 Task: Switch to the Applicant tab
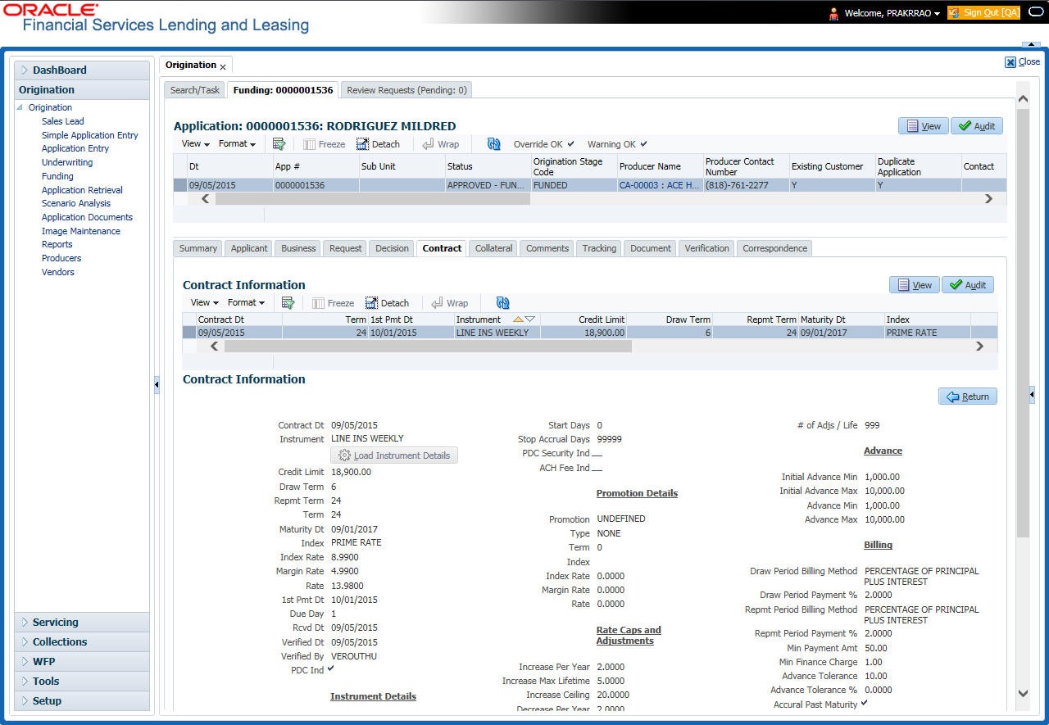[249, 248]
